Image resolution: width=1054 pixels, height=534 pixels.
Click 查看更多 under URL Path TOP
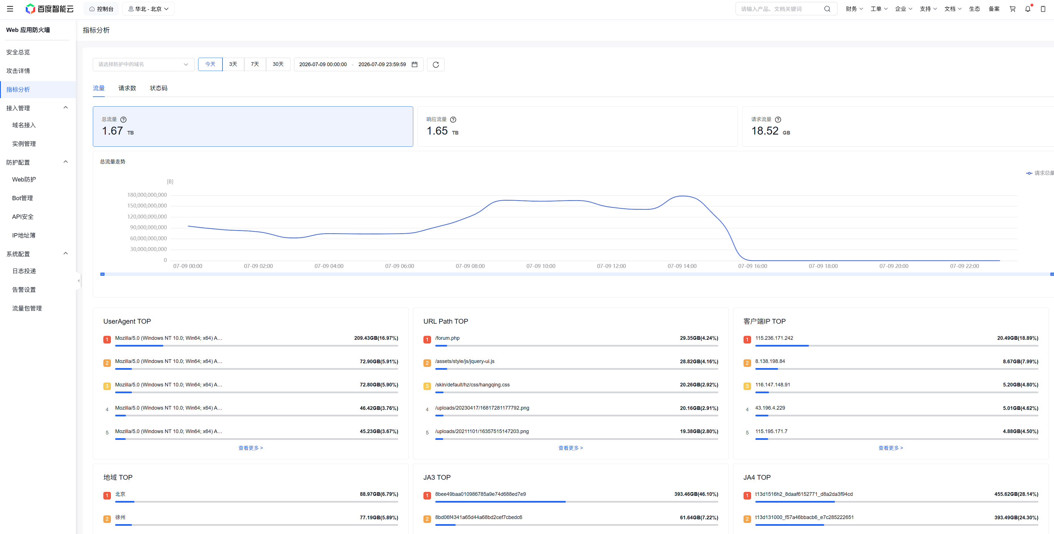coord(571,448)
